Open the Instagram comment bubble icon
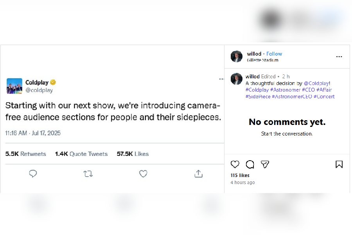 250,164
